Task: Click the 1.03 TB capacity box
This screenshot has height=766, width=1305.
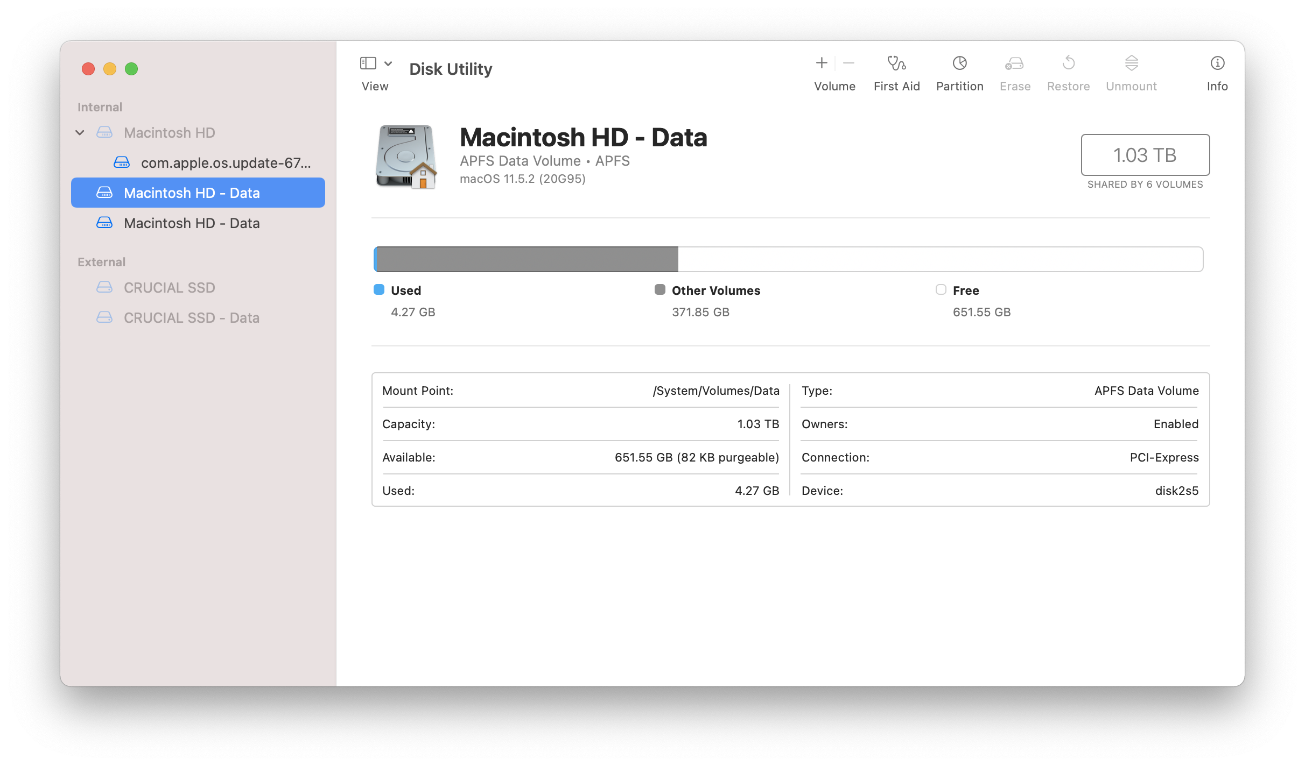Action: point(1145,155)
